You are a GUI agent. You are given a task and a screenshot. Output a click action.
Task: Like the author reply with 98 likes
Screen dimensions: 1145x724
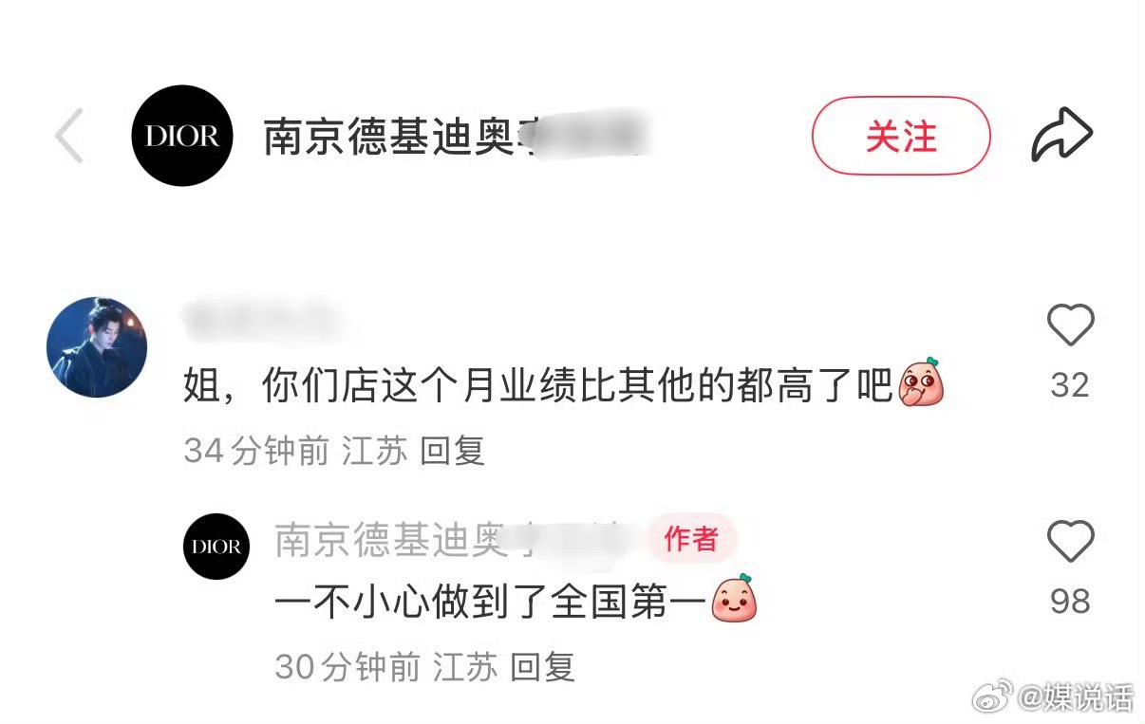click(x=1070, y=541)
